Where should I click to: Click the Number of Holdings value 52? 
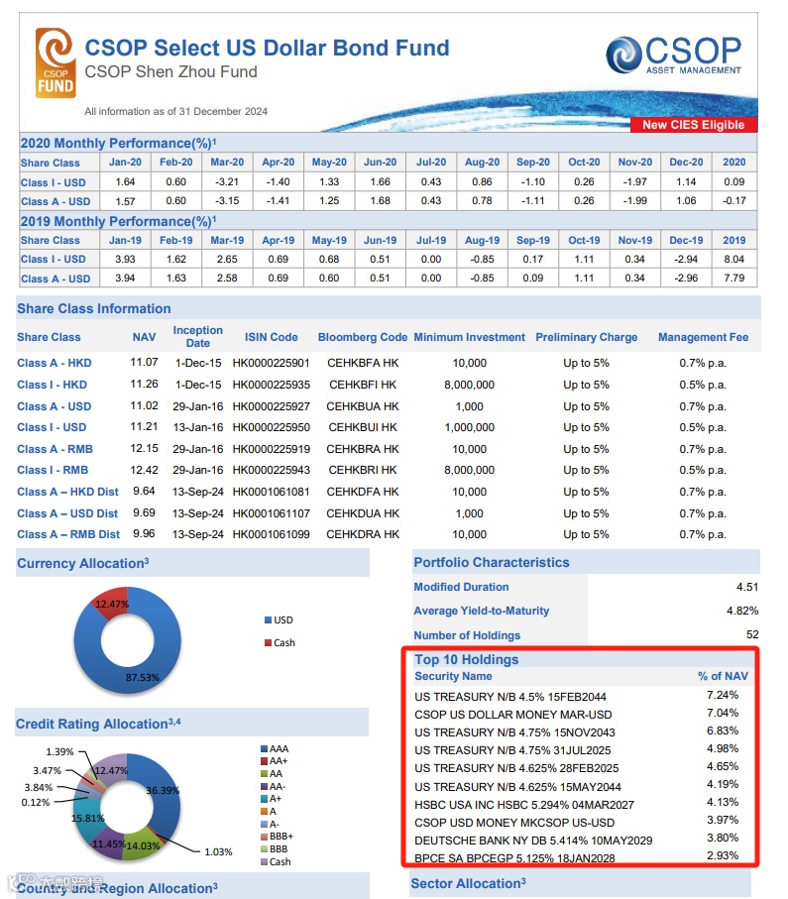(x=752, y=634)
